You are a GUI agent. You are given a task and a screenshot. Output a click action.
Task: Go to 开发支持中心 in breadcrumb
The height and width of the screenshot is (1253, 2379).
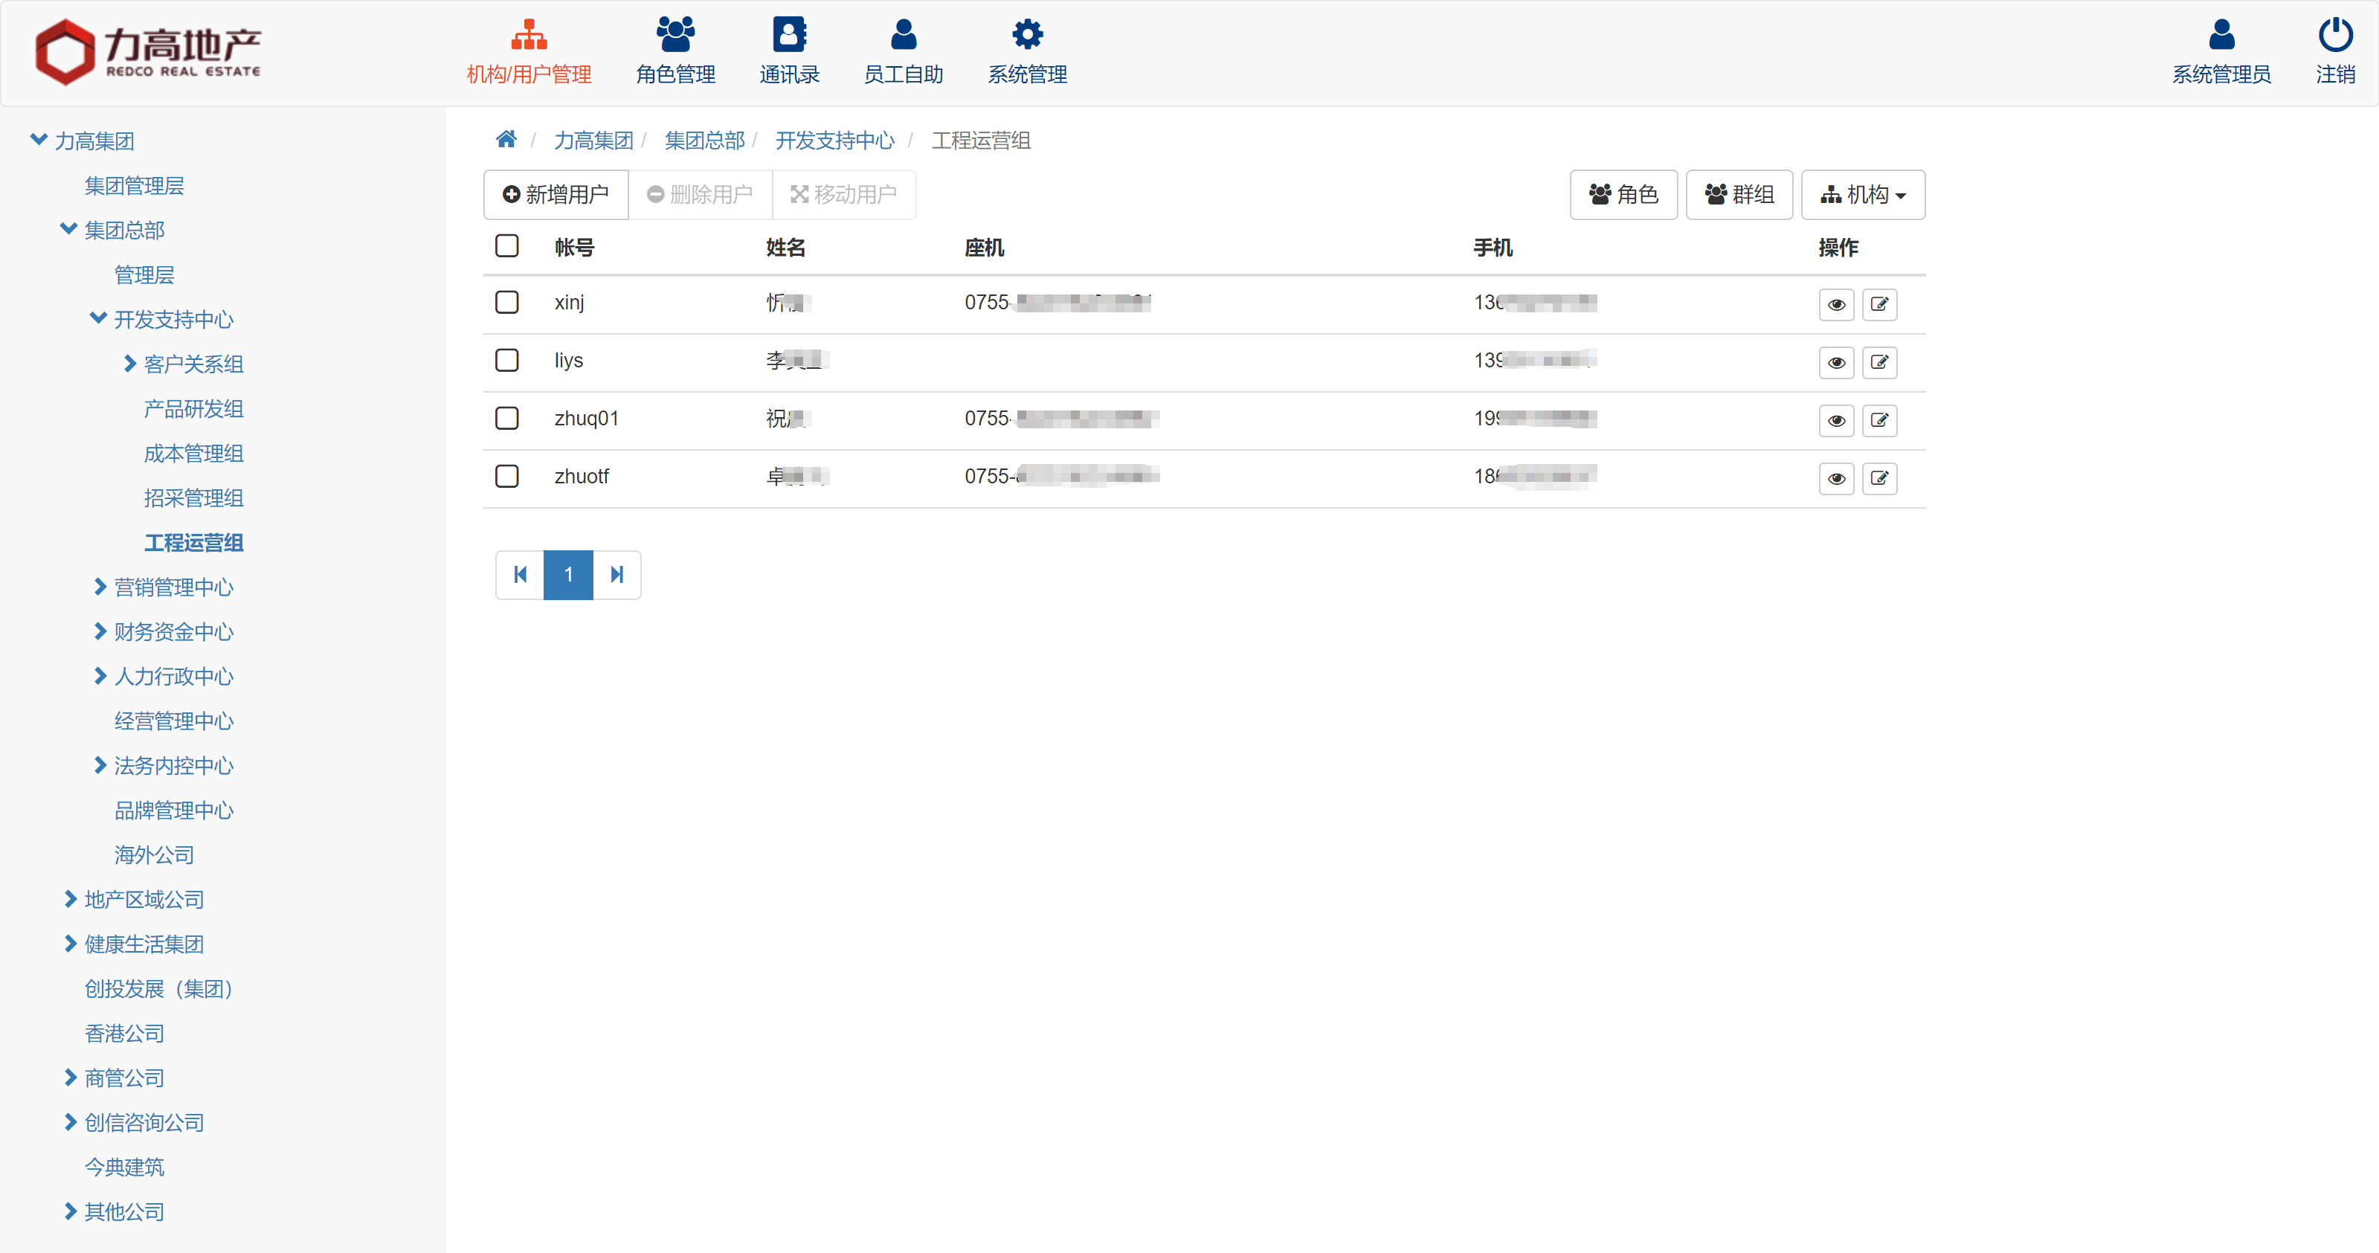pyautogui.click(x=834, y=141)
